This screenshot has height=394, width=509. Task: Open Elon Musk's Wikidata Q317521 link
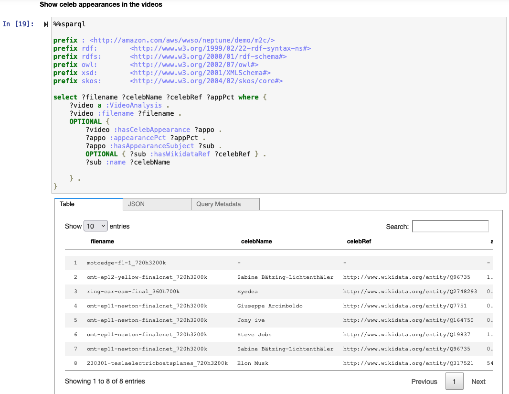tap(408, 363)
